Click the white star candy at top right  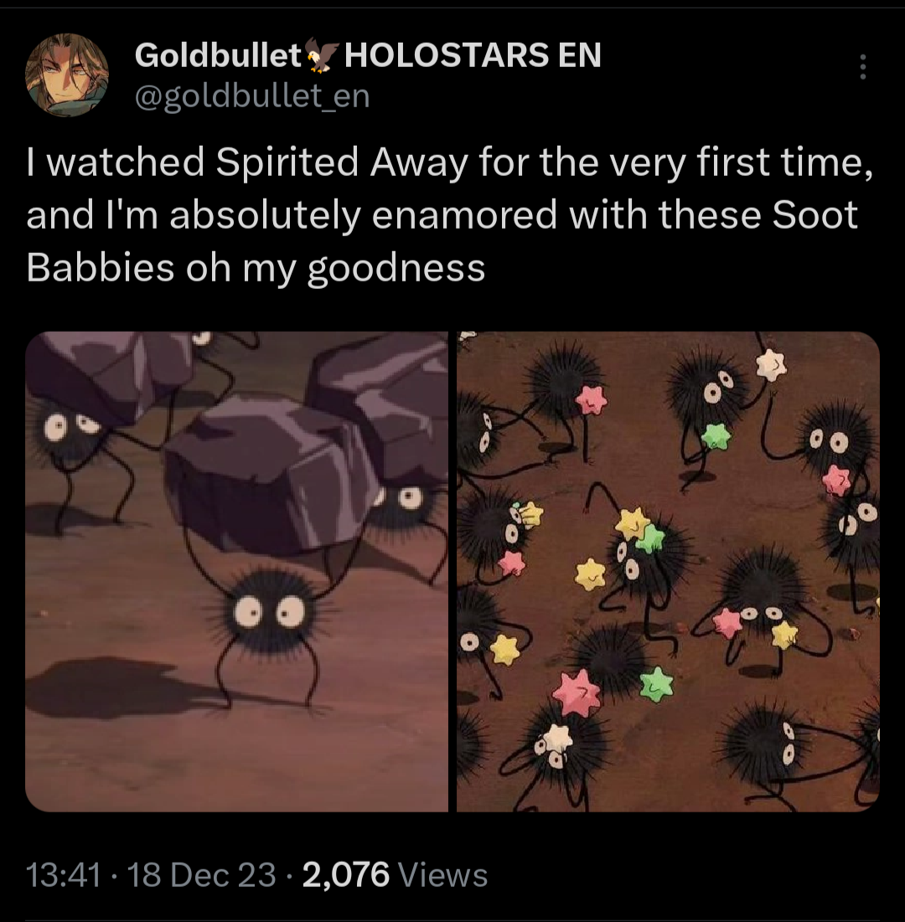[x=770, y=364]
